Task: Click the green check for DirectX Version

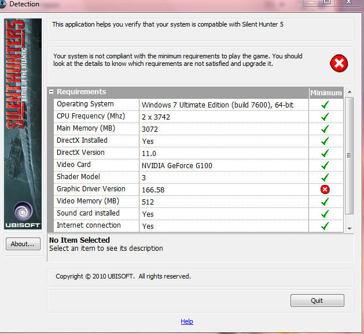Action: [325, 153]
